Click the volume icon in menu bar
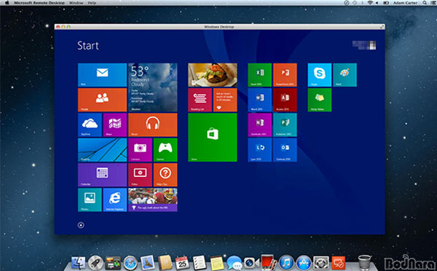Image resolution: width=437 pixels, height=271 pixels. pyautogui.click(x=377, y=3)
